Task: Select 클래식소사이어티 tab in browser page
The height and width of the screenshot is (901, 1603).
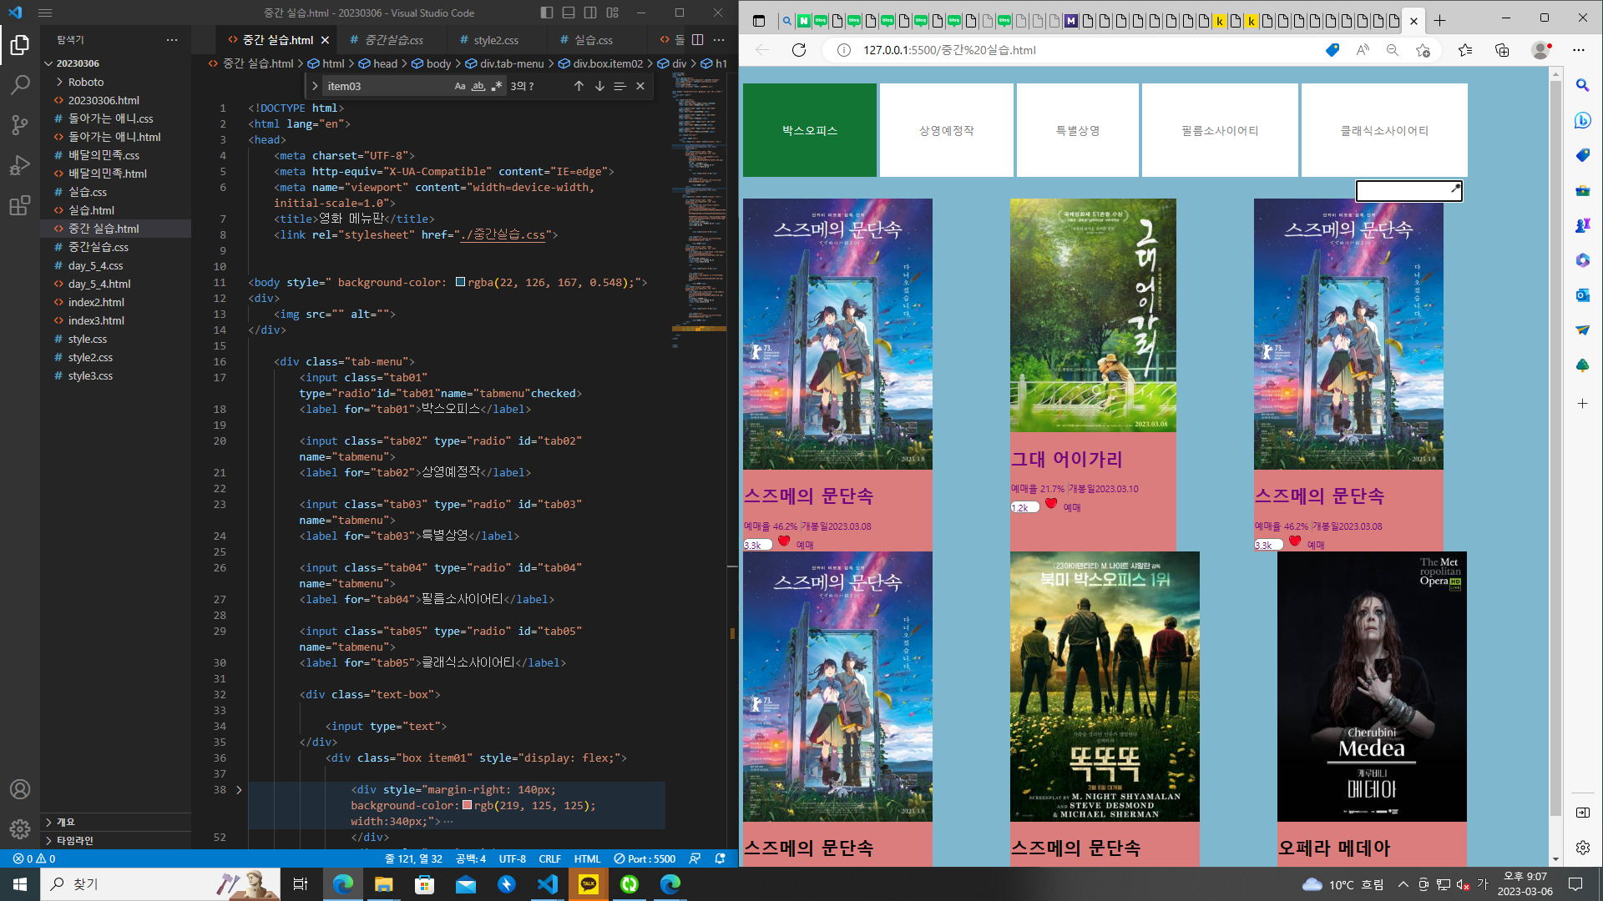Action: 1384,130
